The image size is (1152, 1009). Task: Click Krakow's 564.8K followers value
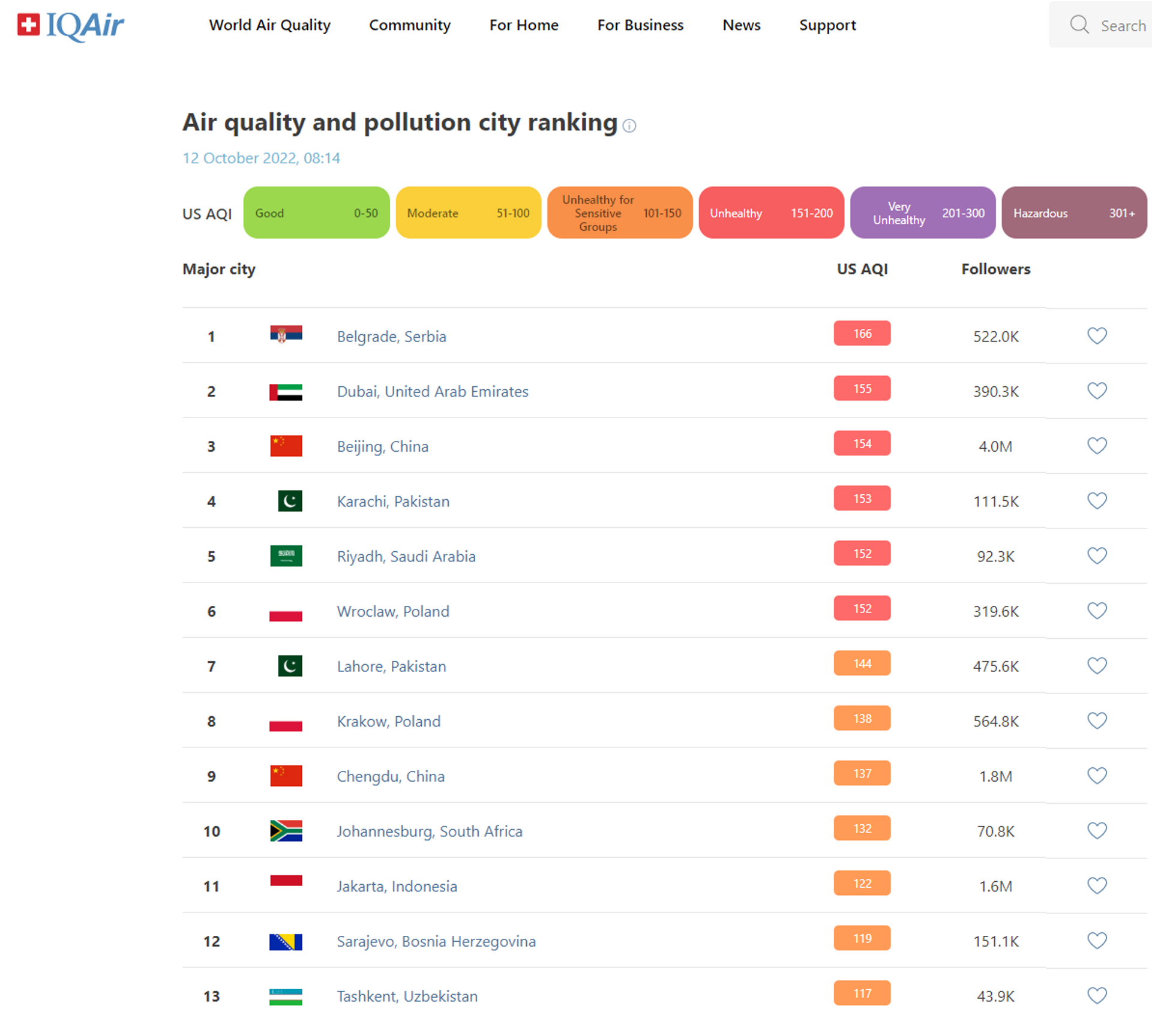coord(995,722)
